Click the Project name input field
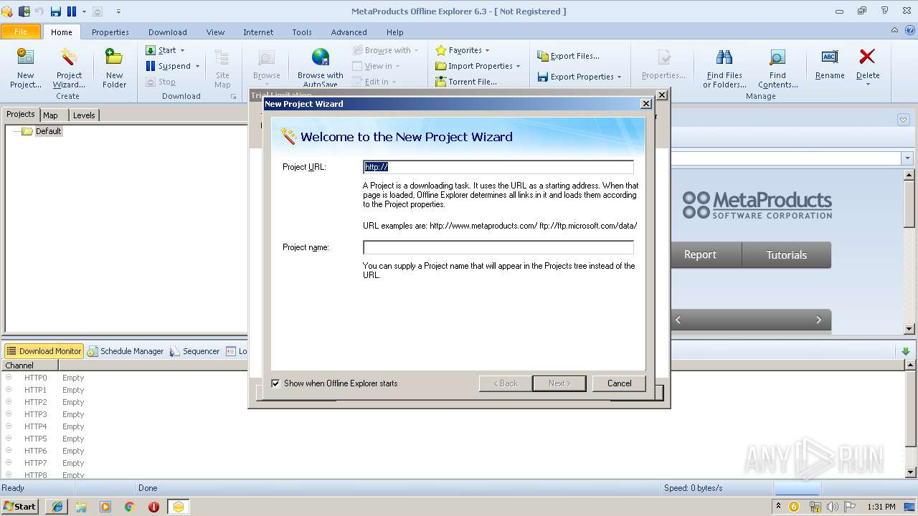Image resolution: width=918 pixels, height=516 pixels. 498,247
